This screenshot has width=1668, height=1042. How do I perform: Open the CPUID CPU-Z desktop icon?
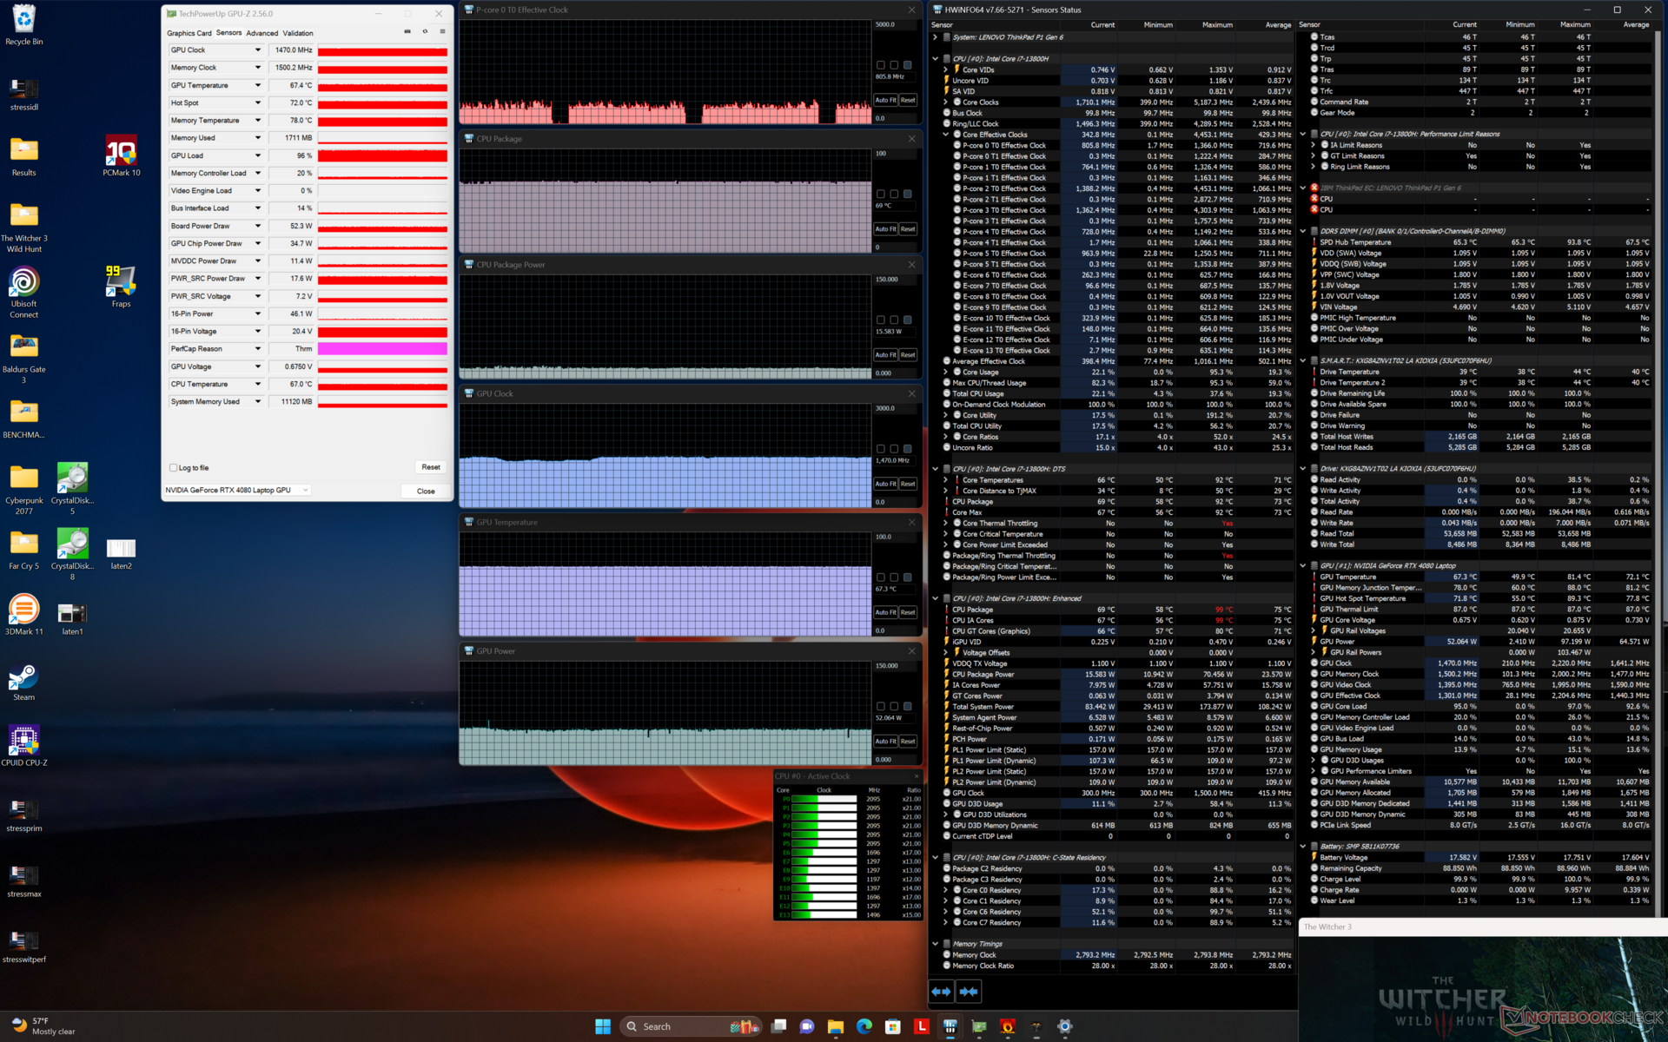point(24,746)
